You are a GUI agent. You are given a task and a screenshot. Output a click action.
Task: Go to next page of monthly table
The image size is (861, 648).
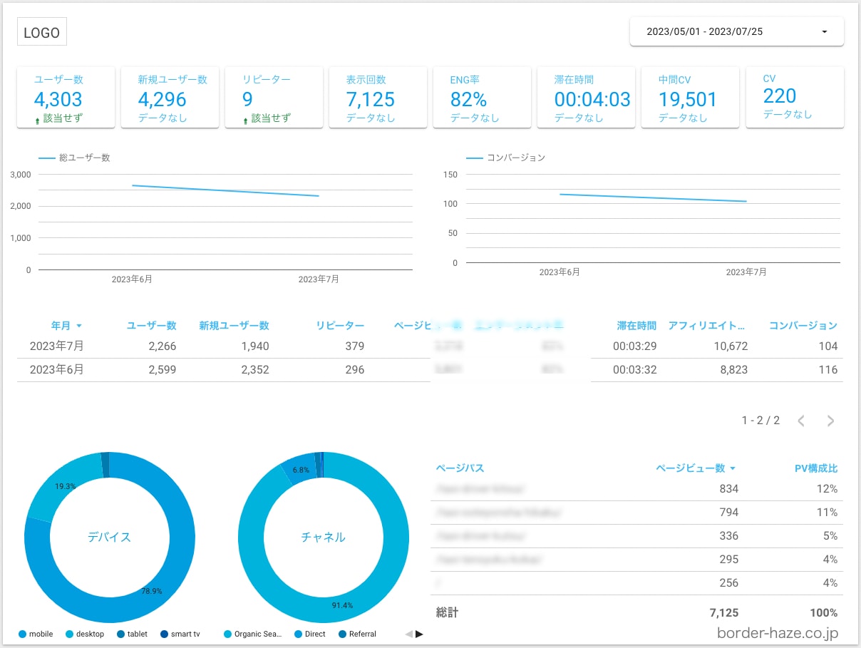coord(830,421)
